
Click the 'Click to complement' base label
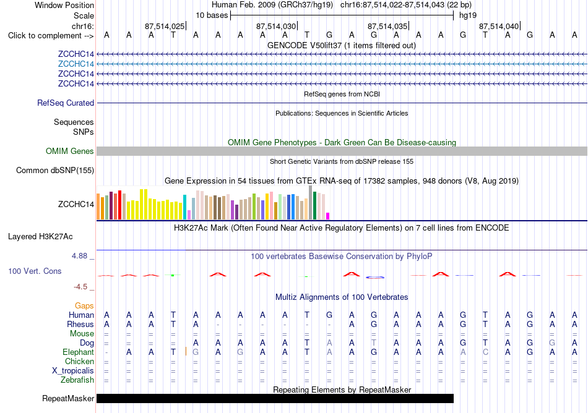point(51,36)
